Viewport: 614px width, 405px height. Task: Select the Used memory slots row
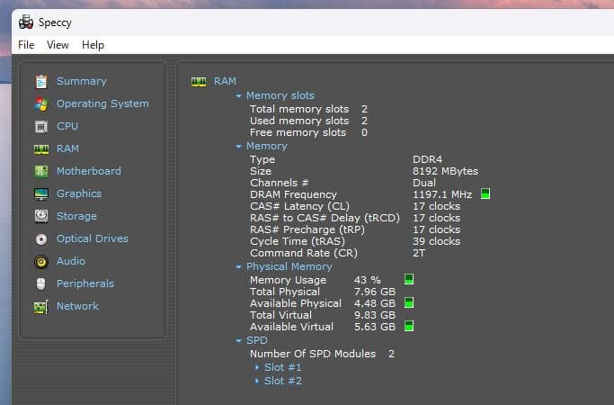coord(308,121)
